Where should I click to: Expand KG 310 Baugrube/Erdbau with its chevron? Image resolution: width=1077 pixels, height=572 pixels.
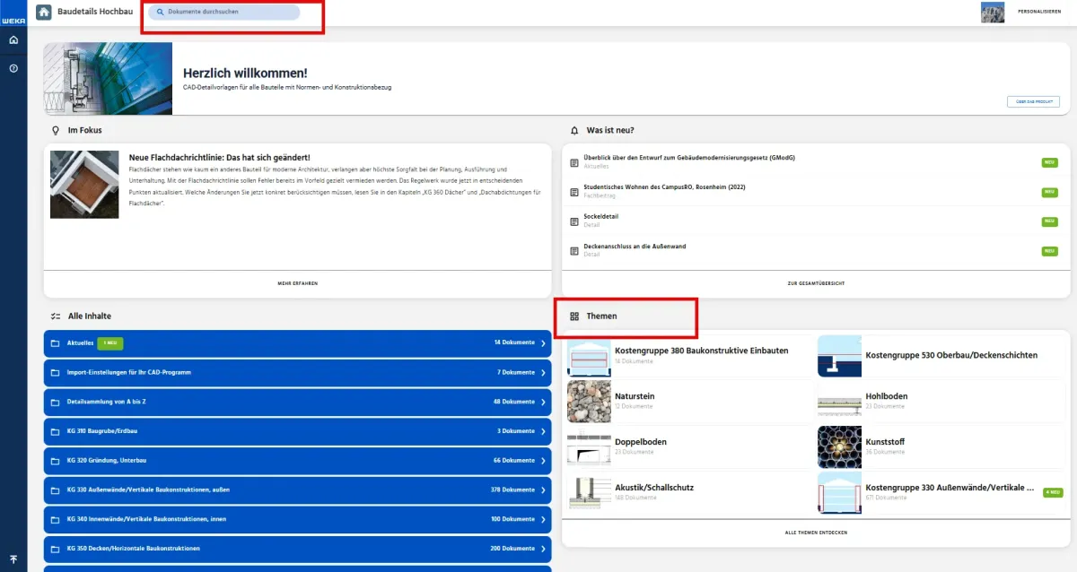543,431
